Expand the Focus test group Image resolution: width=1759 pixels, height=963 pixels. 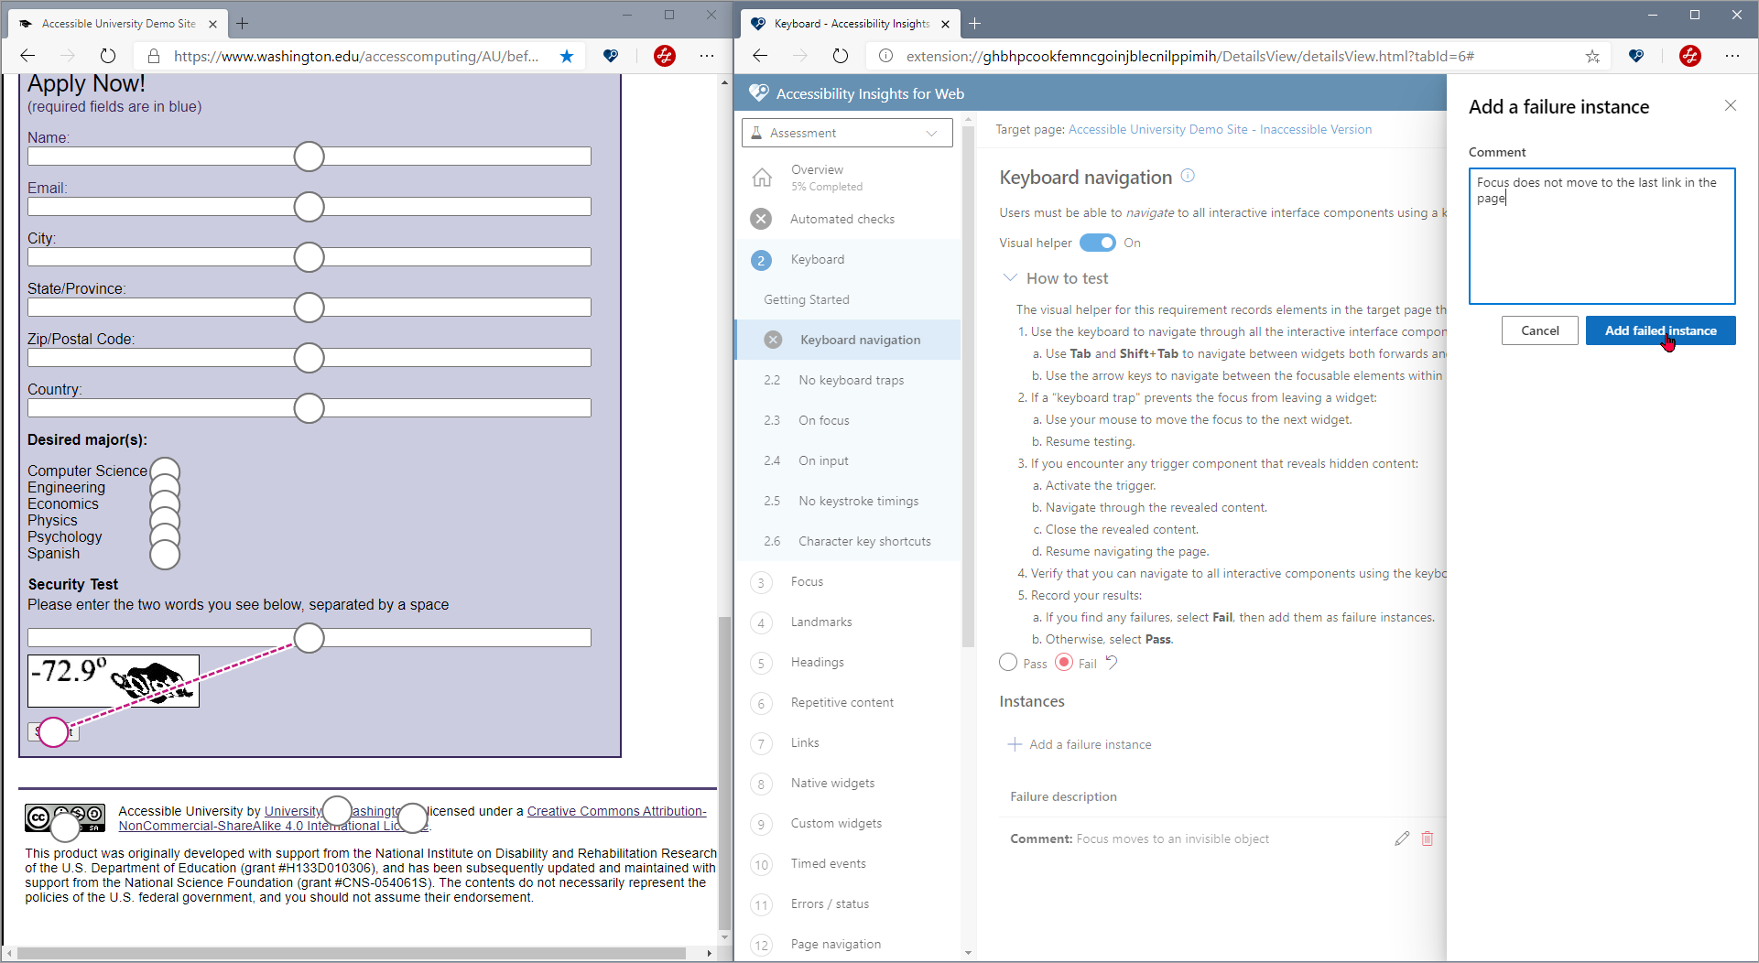point(848,581)
